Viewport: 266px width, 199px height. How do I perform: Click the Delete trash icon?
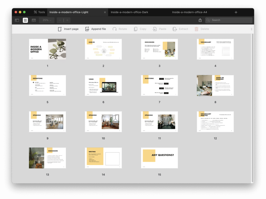(x=197, y=29)
